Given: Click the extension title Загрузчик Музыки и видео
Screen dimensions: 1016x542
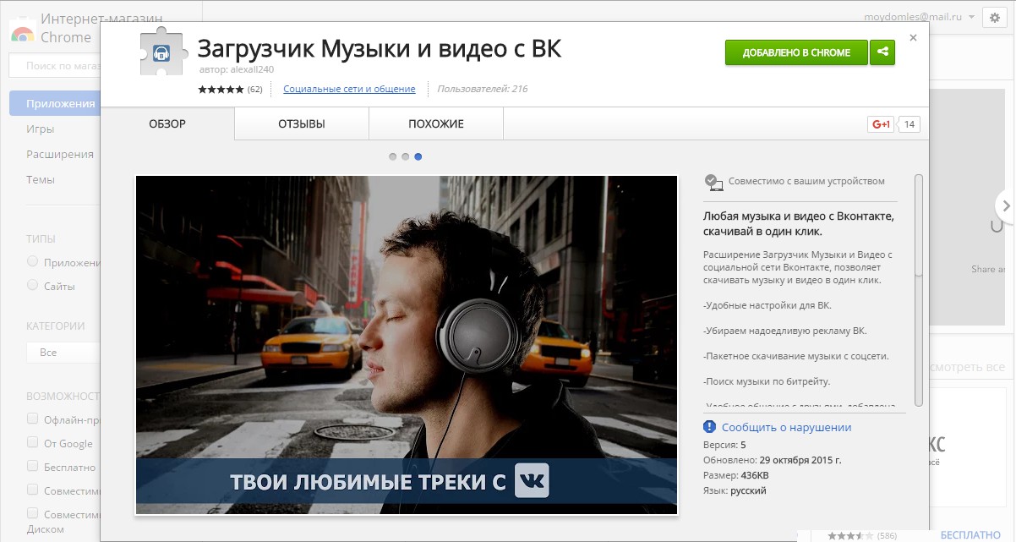Looking at the screenshot, I should (380, 49).
